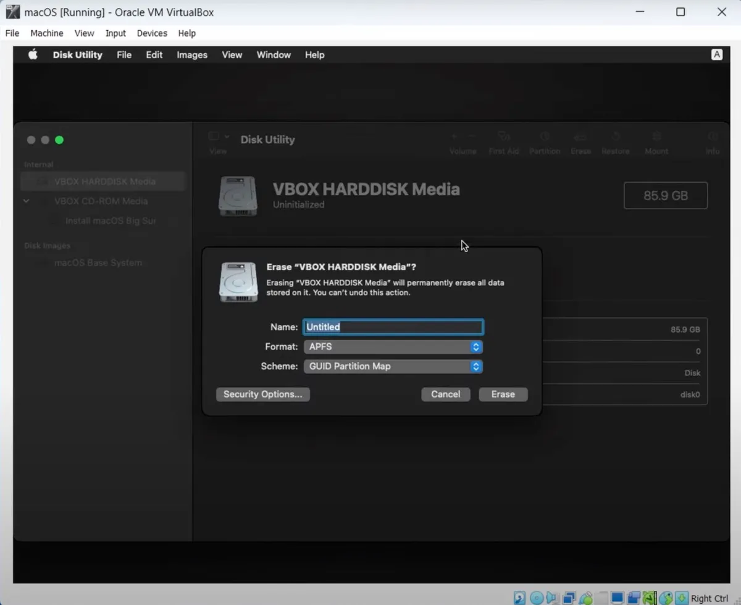Click the Security Options button

(x=262, y=394)
